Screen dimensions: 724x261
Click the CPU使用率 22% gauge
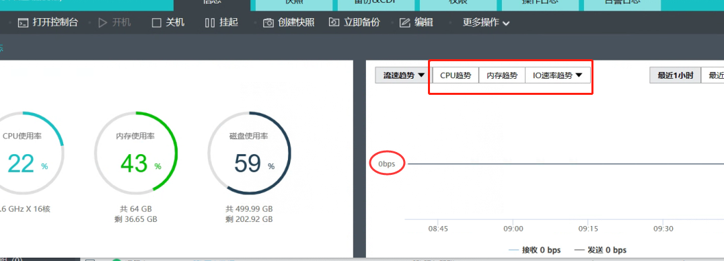(x=23, y=153)
